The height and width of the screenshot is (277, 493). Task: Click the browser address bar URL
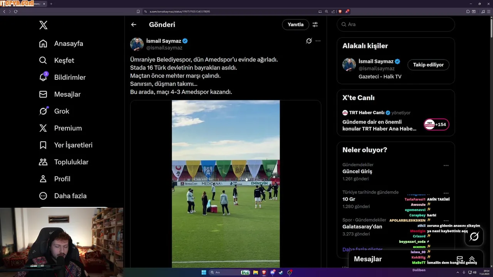click(x=180, y=12)
